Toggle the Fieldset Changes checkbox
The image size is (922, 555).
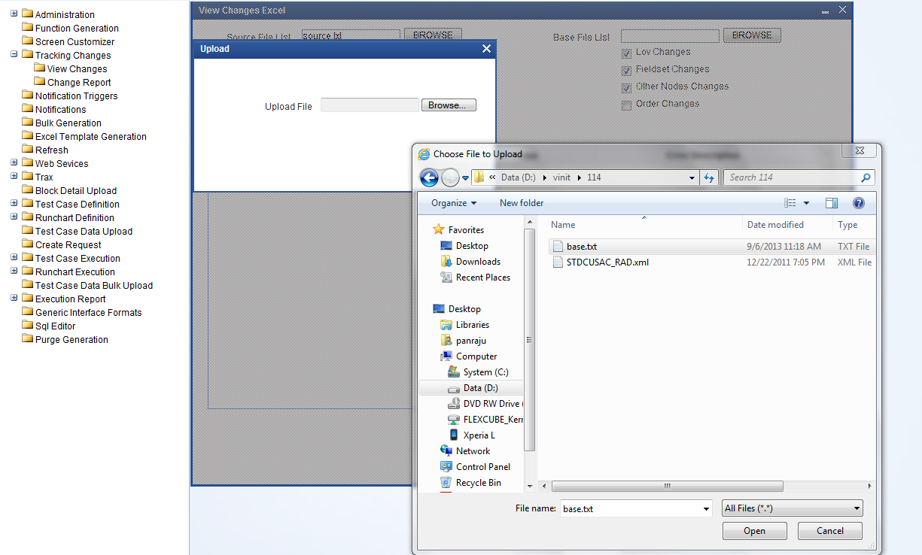click(x=626, y=71)
